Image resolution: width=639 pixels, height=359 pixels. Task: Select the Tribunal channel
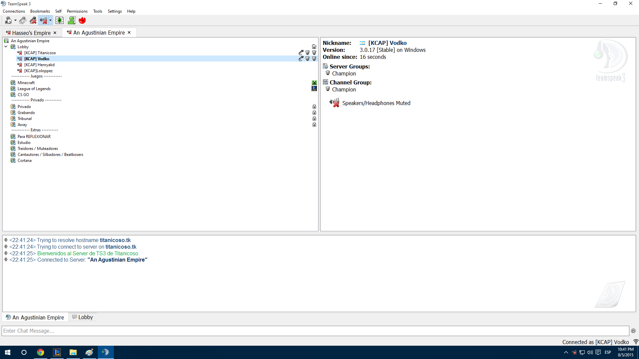point(24,119)
